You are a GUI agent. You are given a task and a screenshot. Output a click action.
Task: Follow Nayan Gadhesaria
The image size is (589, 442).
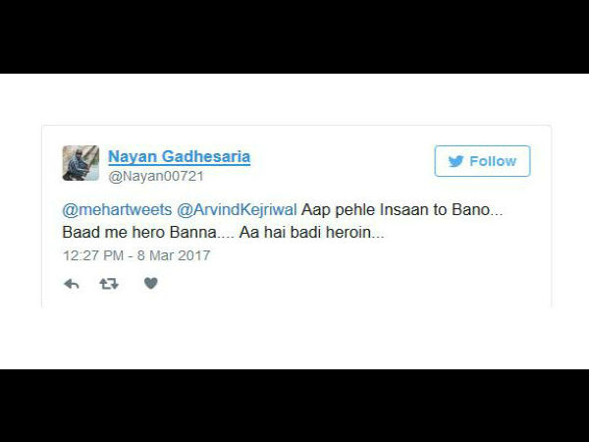tap(482, 161)
